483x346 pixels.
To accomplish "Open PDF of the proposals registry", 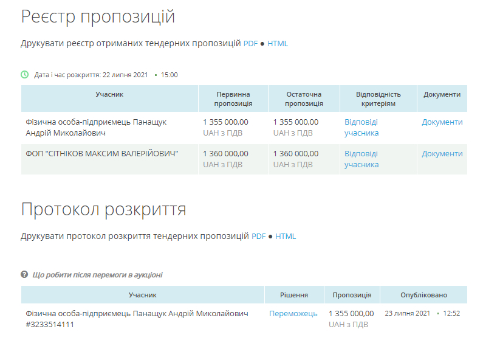I will pos(250,44).
